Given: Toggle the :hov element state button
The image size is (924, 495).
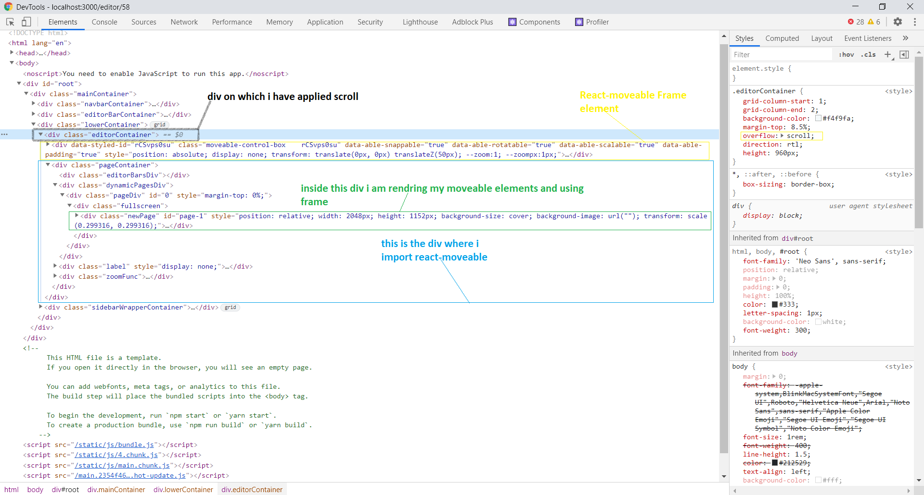Looking at the screenshot, I should 846,55.
